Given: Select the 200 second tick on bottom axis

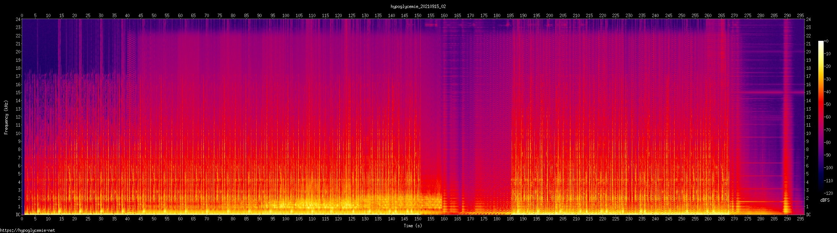Looking at the screenshot, I should 549,219.
